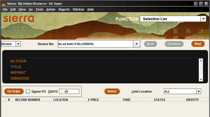This screenshot has width=210, height=117.
Task: Expand the Review file dropdown arrow
Action: [x=136, y=44]
